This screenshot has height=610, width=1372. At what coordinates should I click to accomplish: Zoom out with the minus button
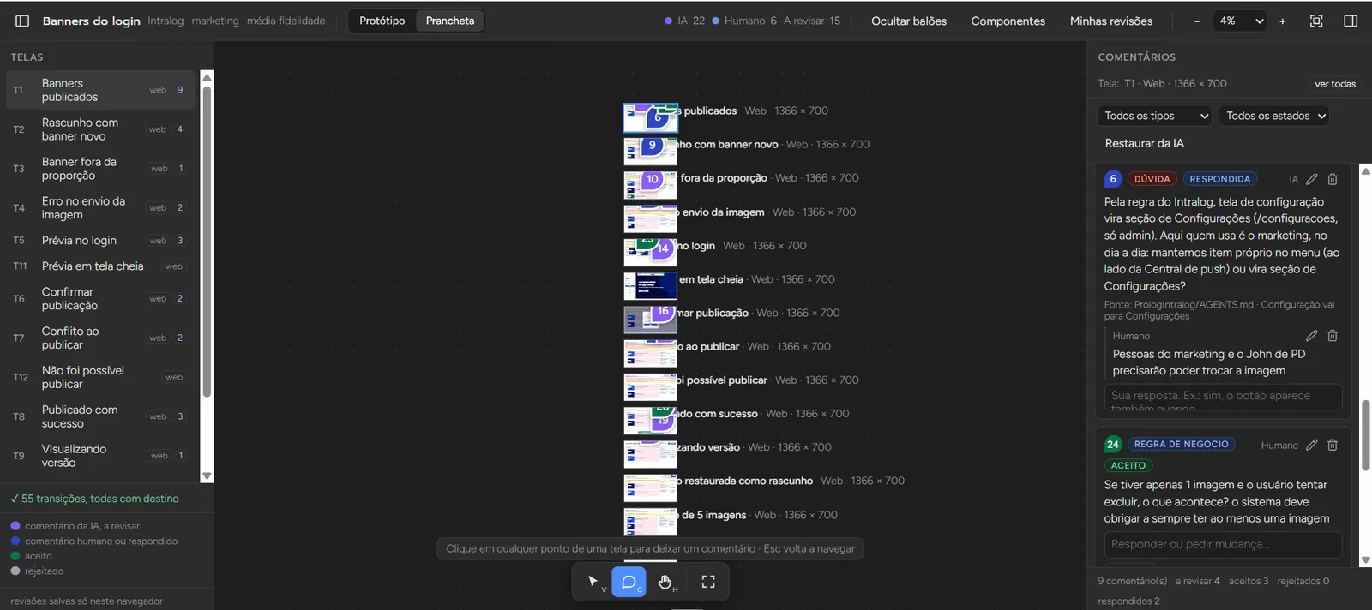point(1197,21)
